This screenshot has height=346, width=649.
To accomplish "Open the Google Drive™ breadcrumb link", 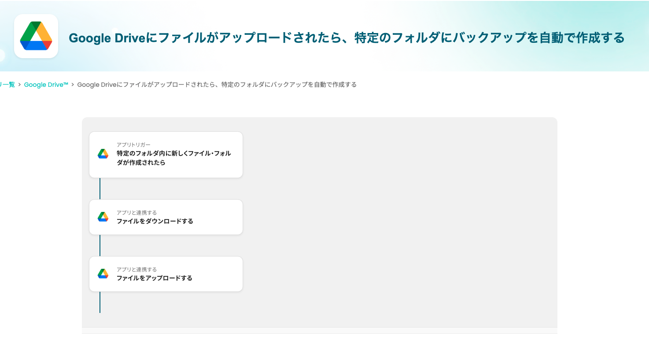I will coord(46,85).
